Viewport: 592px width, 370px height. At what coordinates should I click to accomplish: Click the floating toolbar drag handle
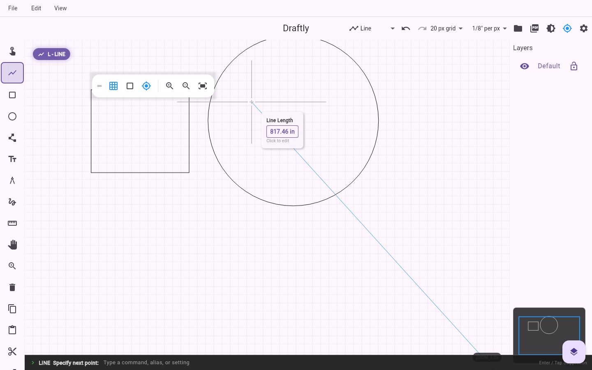[x=99, y=86]
